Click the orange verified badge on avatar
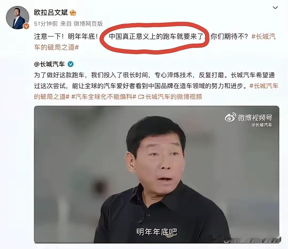This screenshot has height=249, width=288. click(26, 26)
